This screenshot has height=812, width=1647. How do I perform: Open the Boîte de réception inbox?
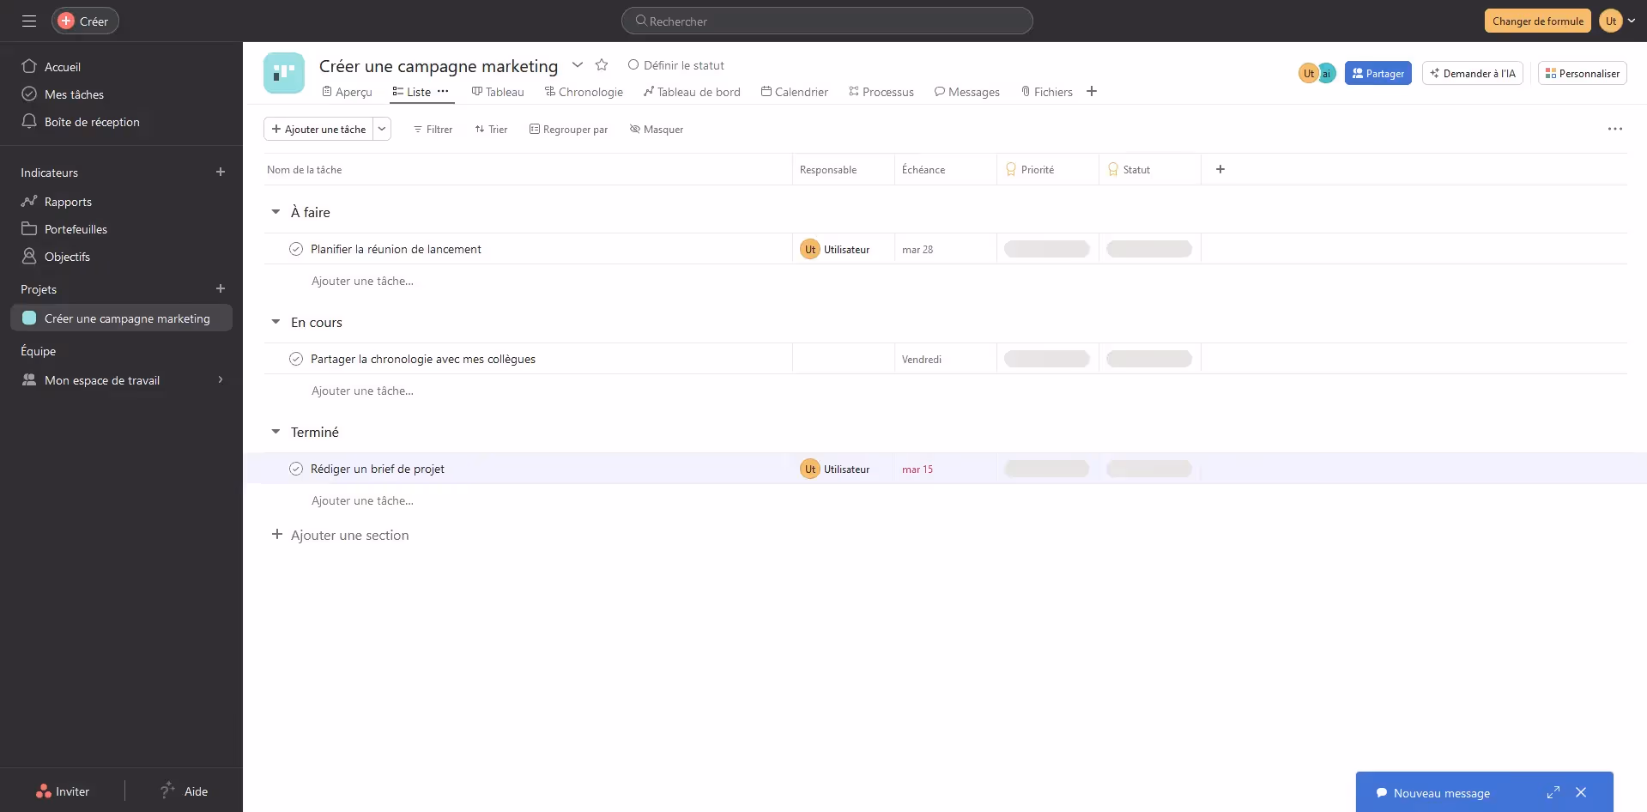coord(92,122)
